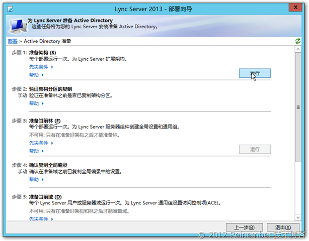Select step 1 title 准备架构 (S)

click(43, 53)
